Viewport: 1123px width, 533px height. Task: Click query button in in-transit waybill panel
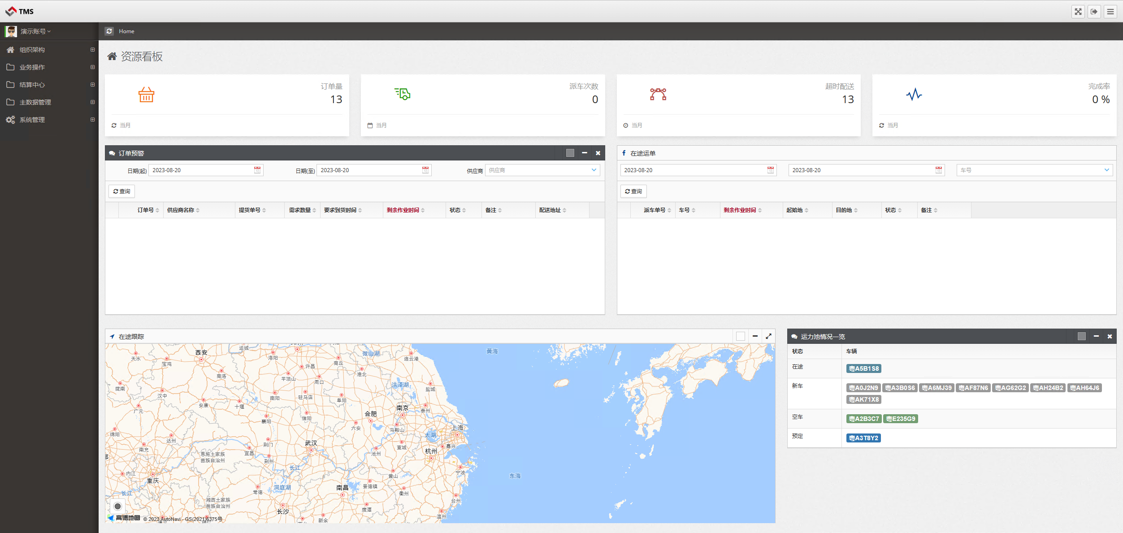(633, 191)
